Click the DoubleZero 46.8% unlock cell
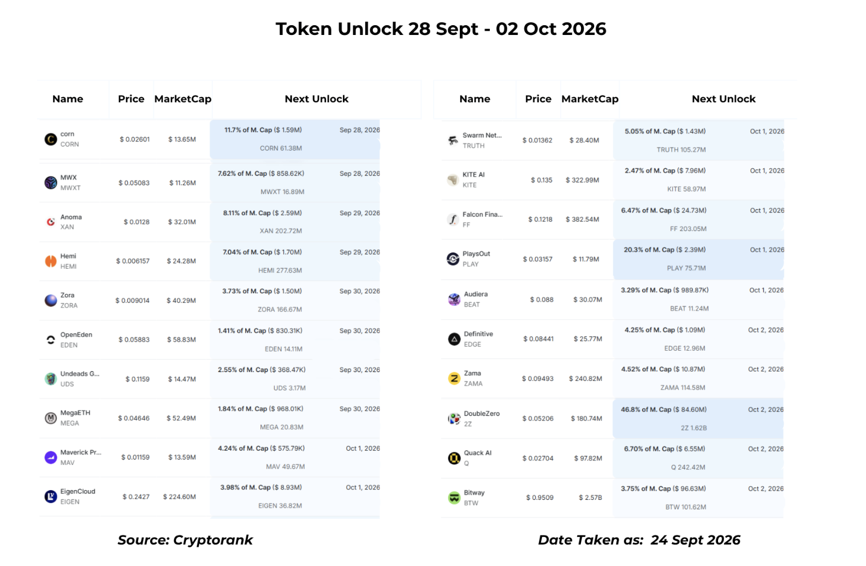866x566 pixels. (698, 418)
